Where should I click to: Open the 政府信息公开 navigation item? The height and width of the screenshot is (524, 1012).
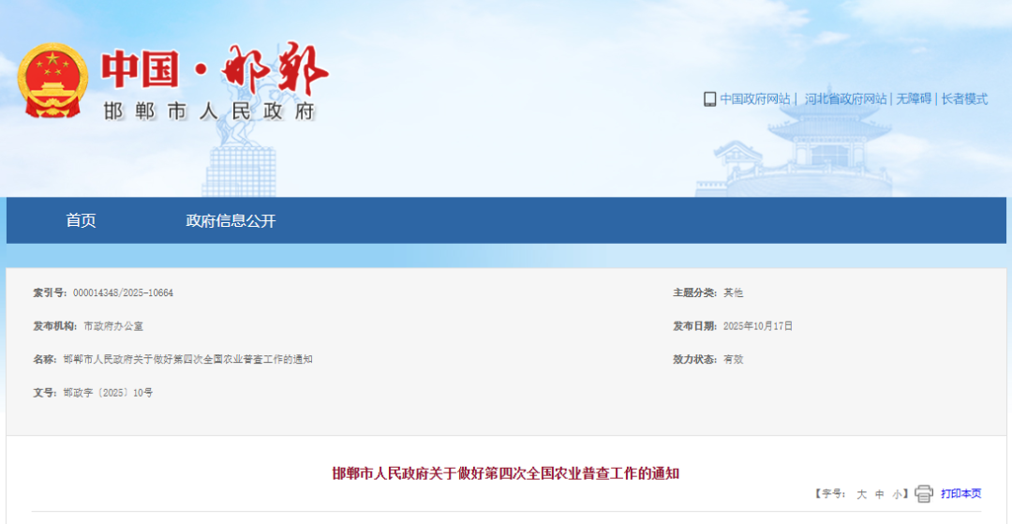[x=231, y=221]
